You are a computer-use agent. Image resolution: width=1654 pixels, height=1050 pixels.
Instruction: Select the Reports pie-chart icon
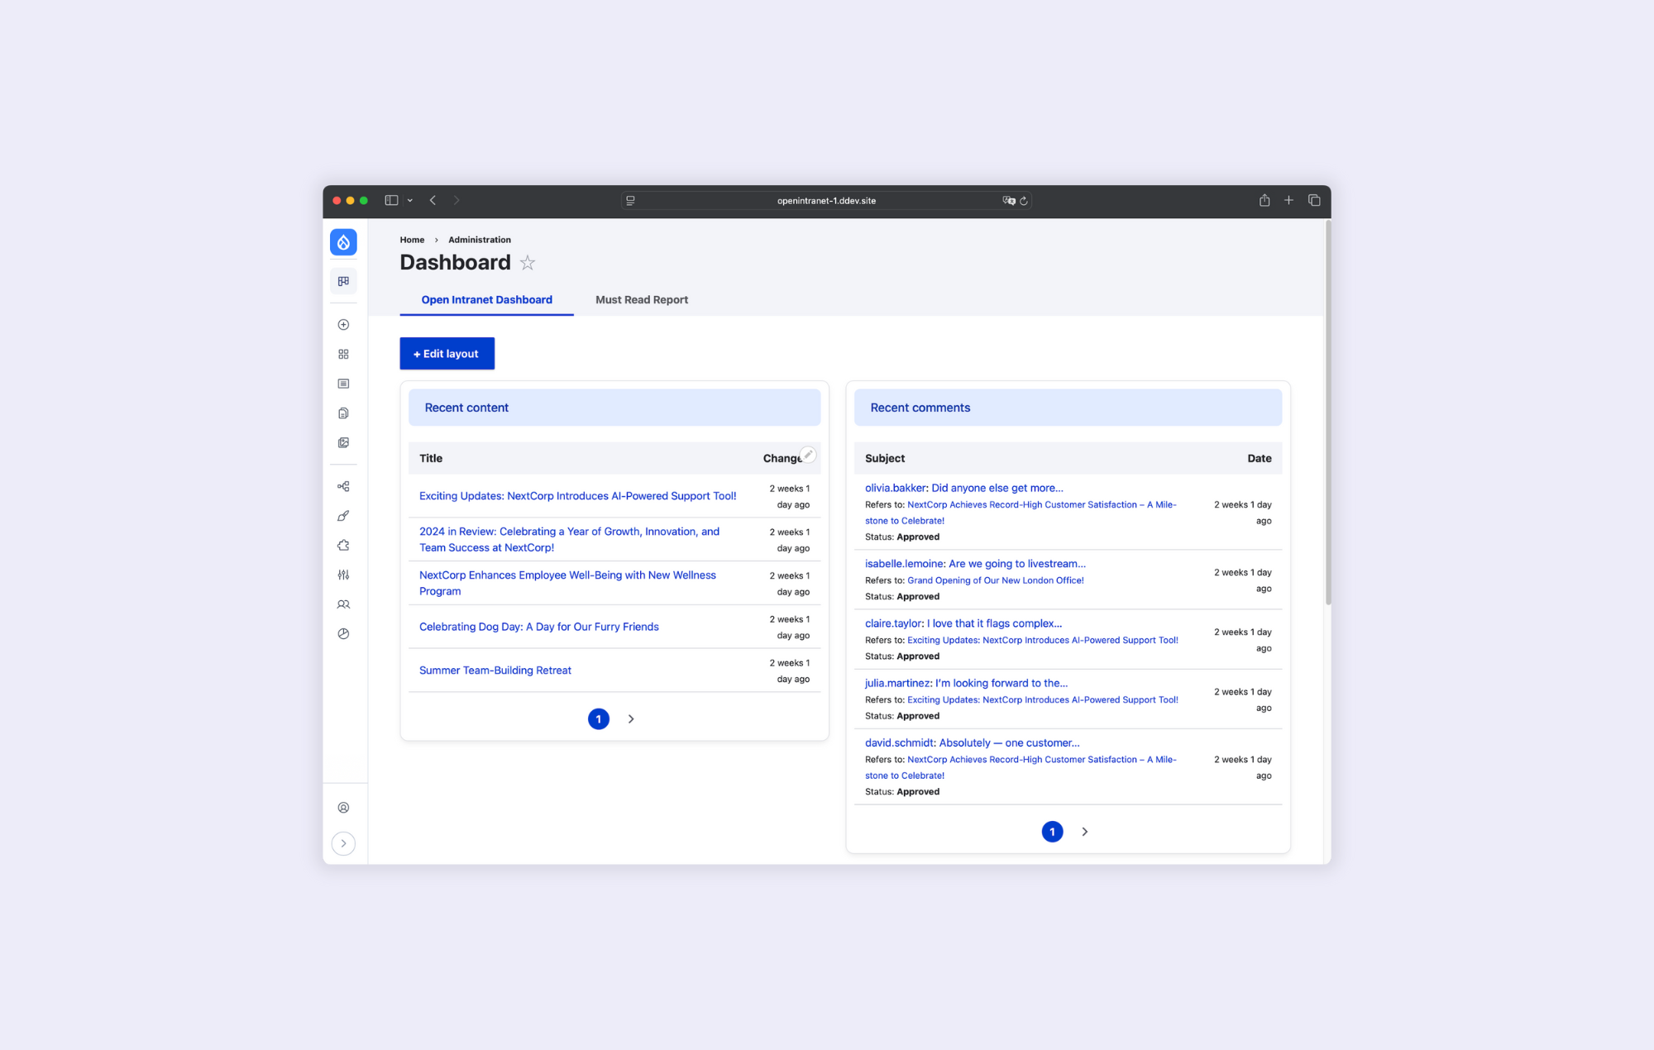tap(343, 633)
